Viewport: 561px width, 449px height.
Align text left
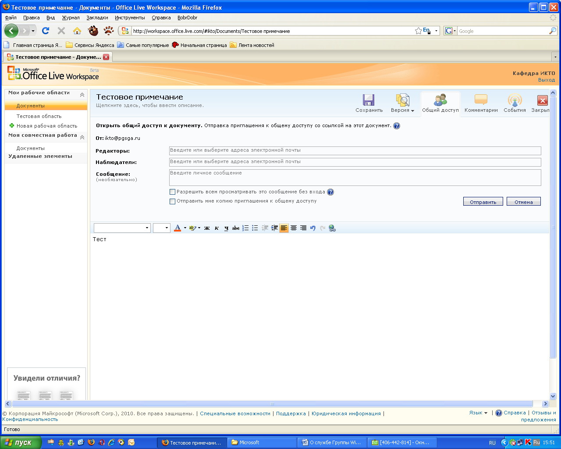coord(284,228)
